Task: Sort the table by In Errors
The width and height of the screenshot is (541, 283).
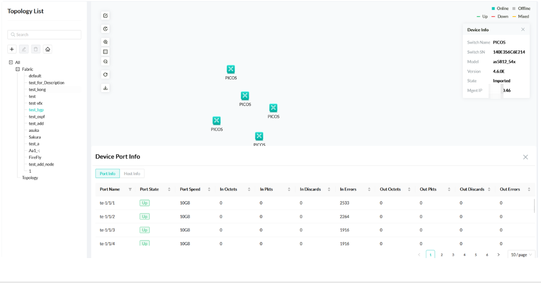Action: 369,190
